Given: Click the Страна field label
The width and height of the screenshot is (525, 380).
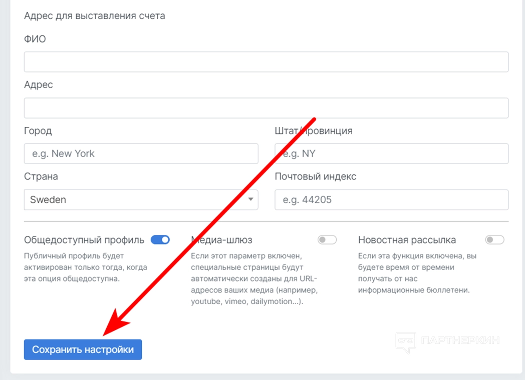Looking at the screenshot, I should point(41,176).
